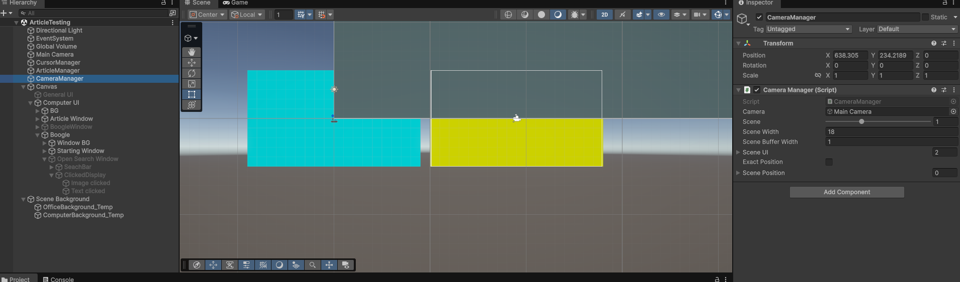Click the Position X field
The image size is (960, 282).
coord(850,55)
